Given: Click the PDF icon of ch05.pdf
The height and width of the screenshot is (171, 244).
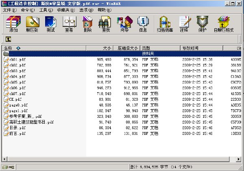Looking at the screenshot, I should click(6, 82).
